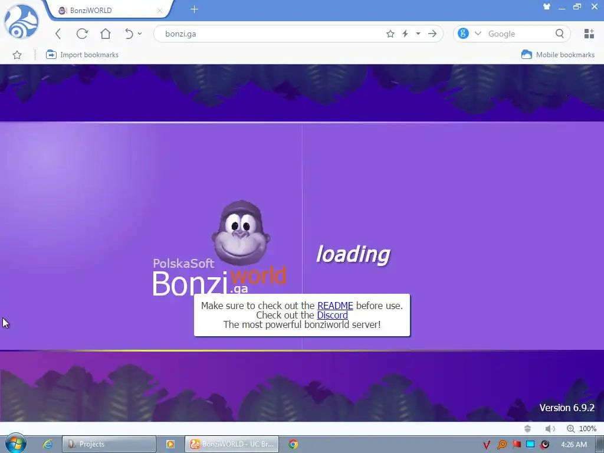
Task: Click the 100% zoom level
Action: click(x=587, y=429)
